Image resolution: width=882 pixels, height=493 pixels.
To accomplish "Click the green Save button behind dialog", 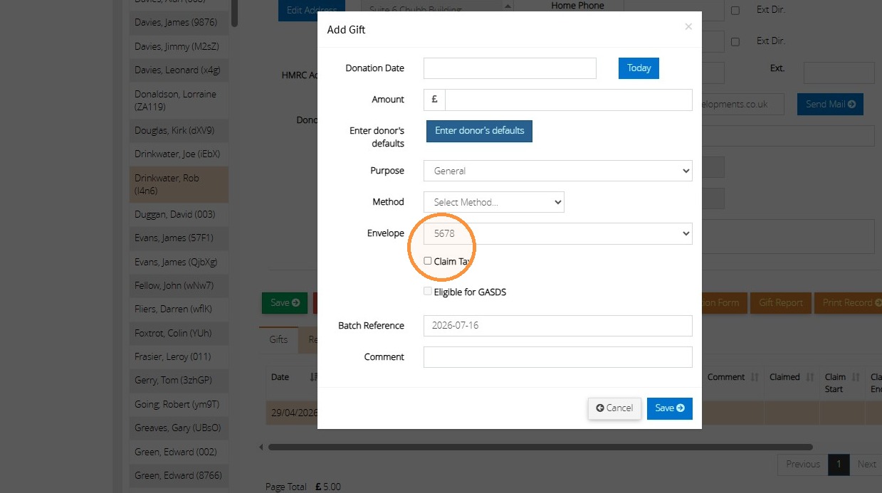I will click(285, 303).
